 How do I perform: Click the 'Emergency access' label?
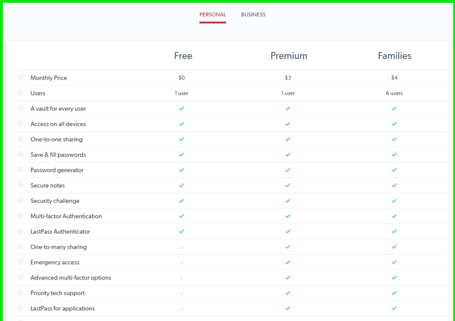[55, 262]
